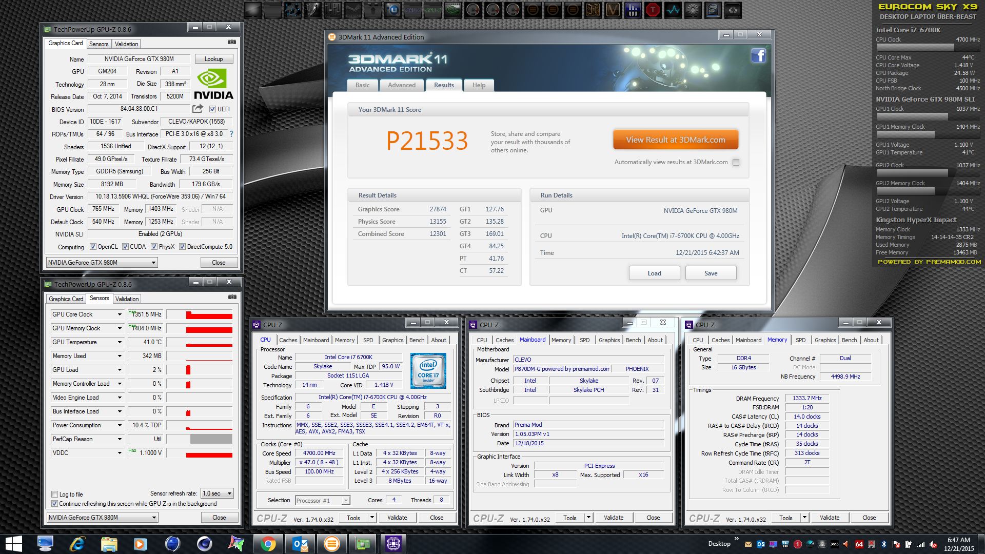985x554 pixels.
Task: Enable the Log to file checkbox
Action: (55, 494)
